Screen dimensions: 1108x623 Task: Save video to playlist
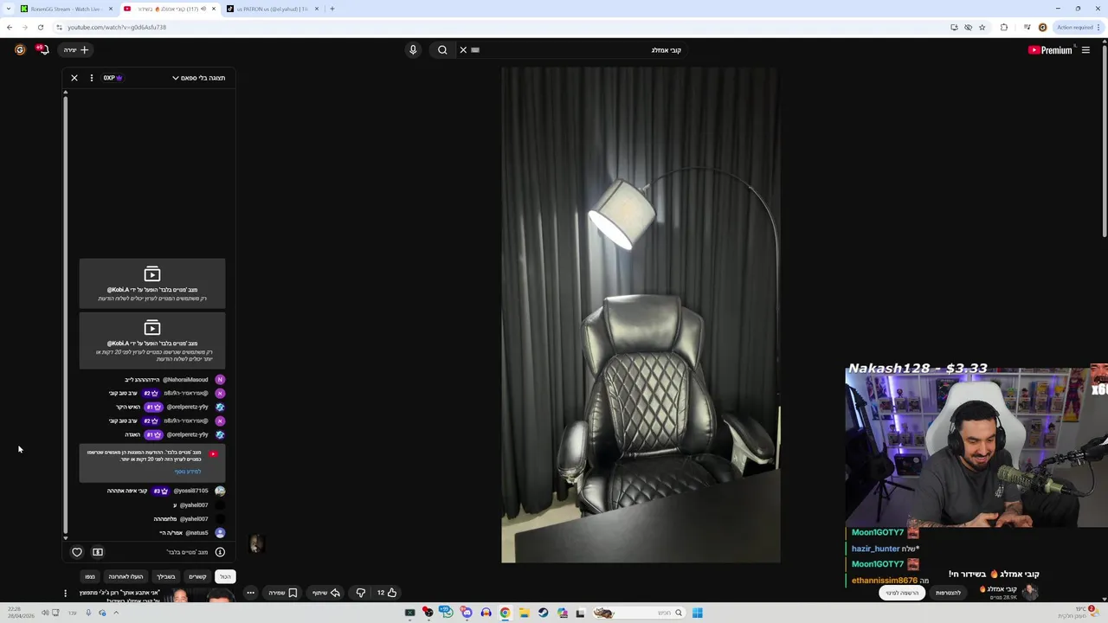click(x=283, y=593)
